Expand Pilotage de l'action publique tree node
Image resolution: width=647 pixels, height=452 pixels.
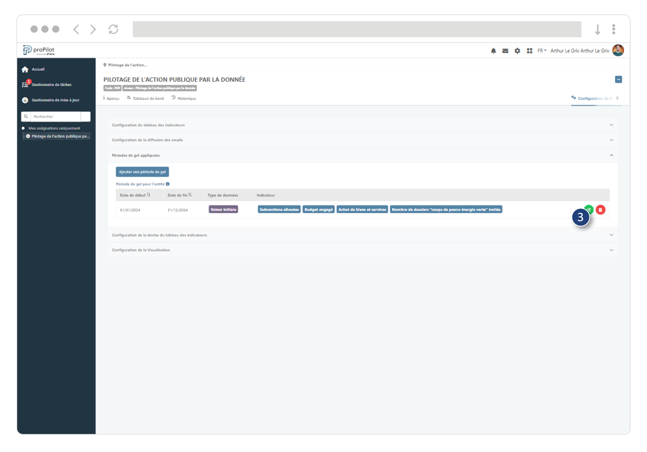[x=28, y=136]
